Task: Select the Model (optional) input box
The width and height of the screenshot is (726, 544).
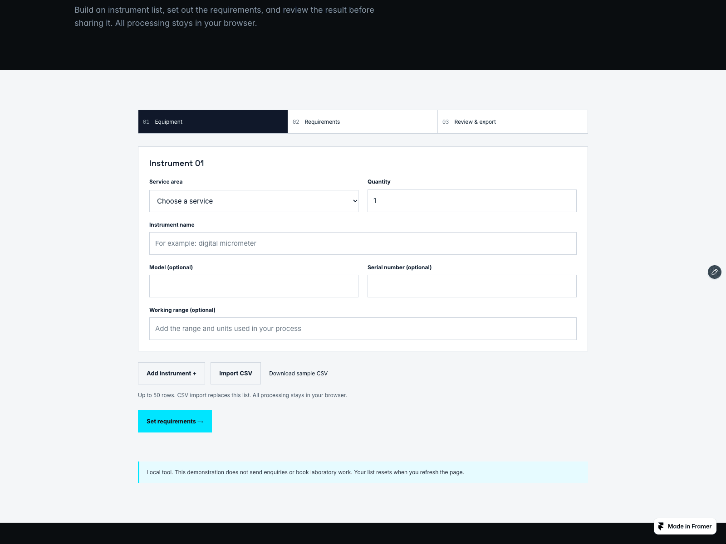Action: pyautogui.click(x=254, y=286)
